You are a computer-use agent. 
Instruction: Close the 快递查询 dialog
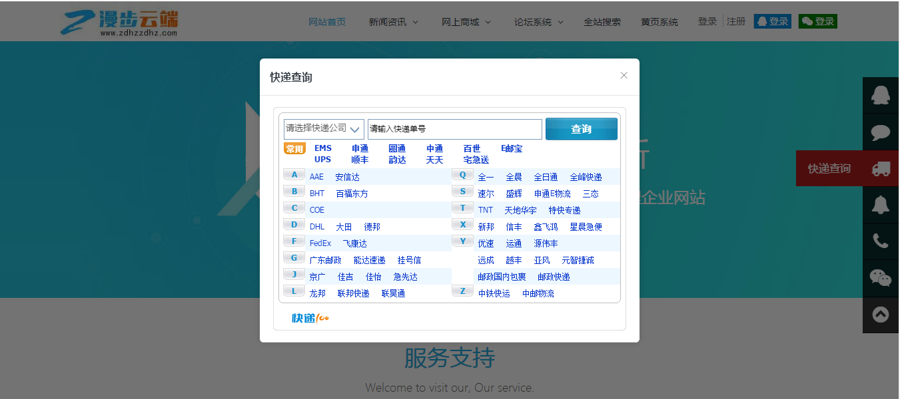[624, 75]
